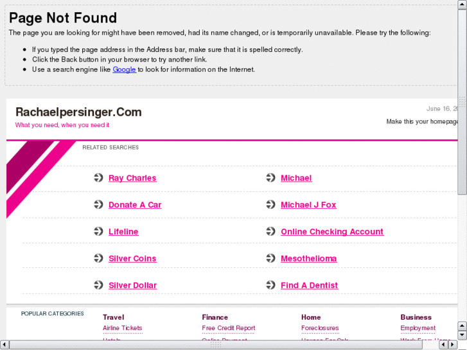Viewport: 467px width, 350px height.
Task: Open the Silver Dollar related search
Action: pos(132,285)
